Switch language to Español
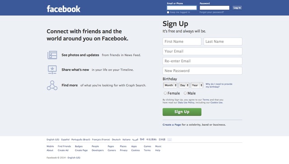 [65, 140]
